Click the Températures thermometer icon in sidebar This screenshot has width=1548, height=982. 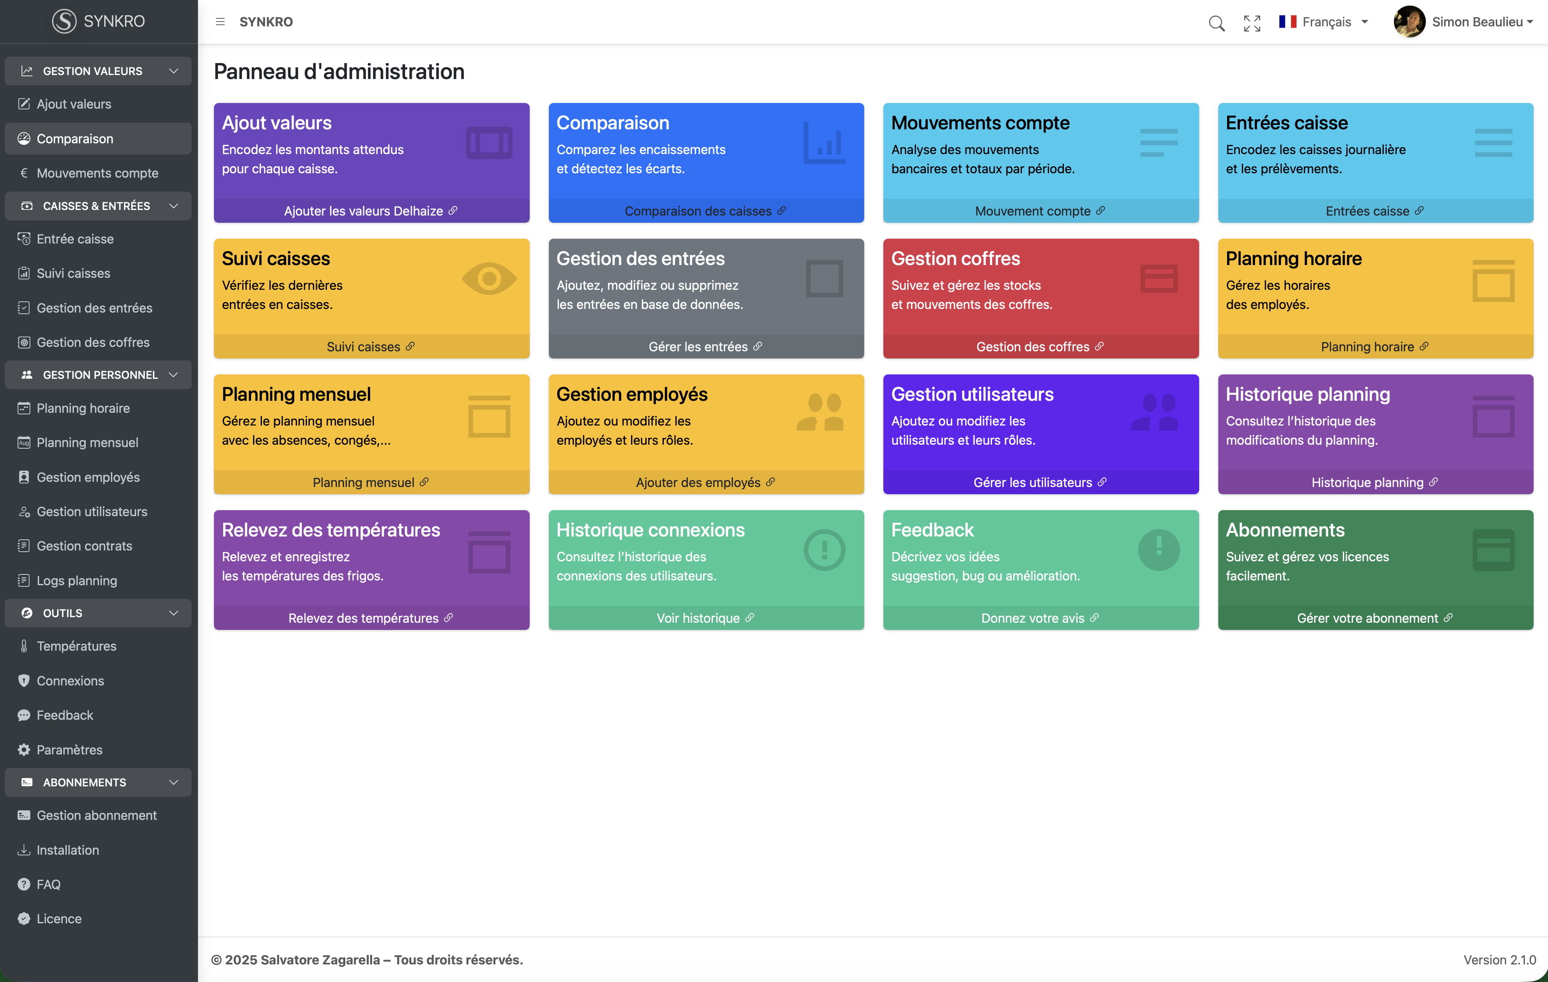pyautogui.click(x=24, y=646)
